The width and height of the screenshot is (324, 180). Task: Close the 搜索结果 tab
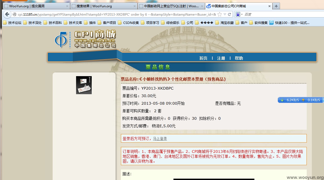point(134,6)
